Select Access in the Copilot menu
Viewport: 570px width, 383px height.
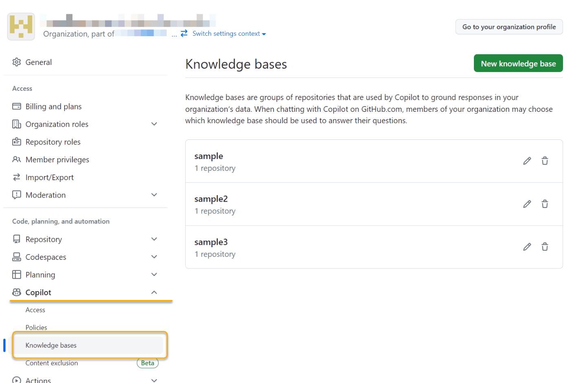tap(35, 310)
